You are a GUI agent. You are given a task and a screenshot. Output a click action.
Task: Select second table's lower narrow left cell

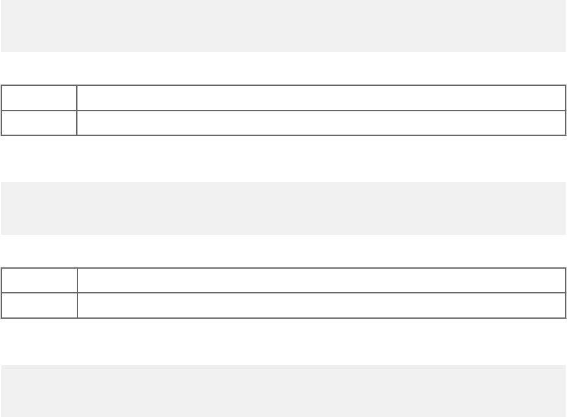[x=39, y=305]
